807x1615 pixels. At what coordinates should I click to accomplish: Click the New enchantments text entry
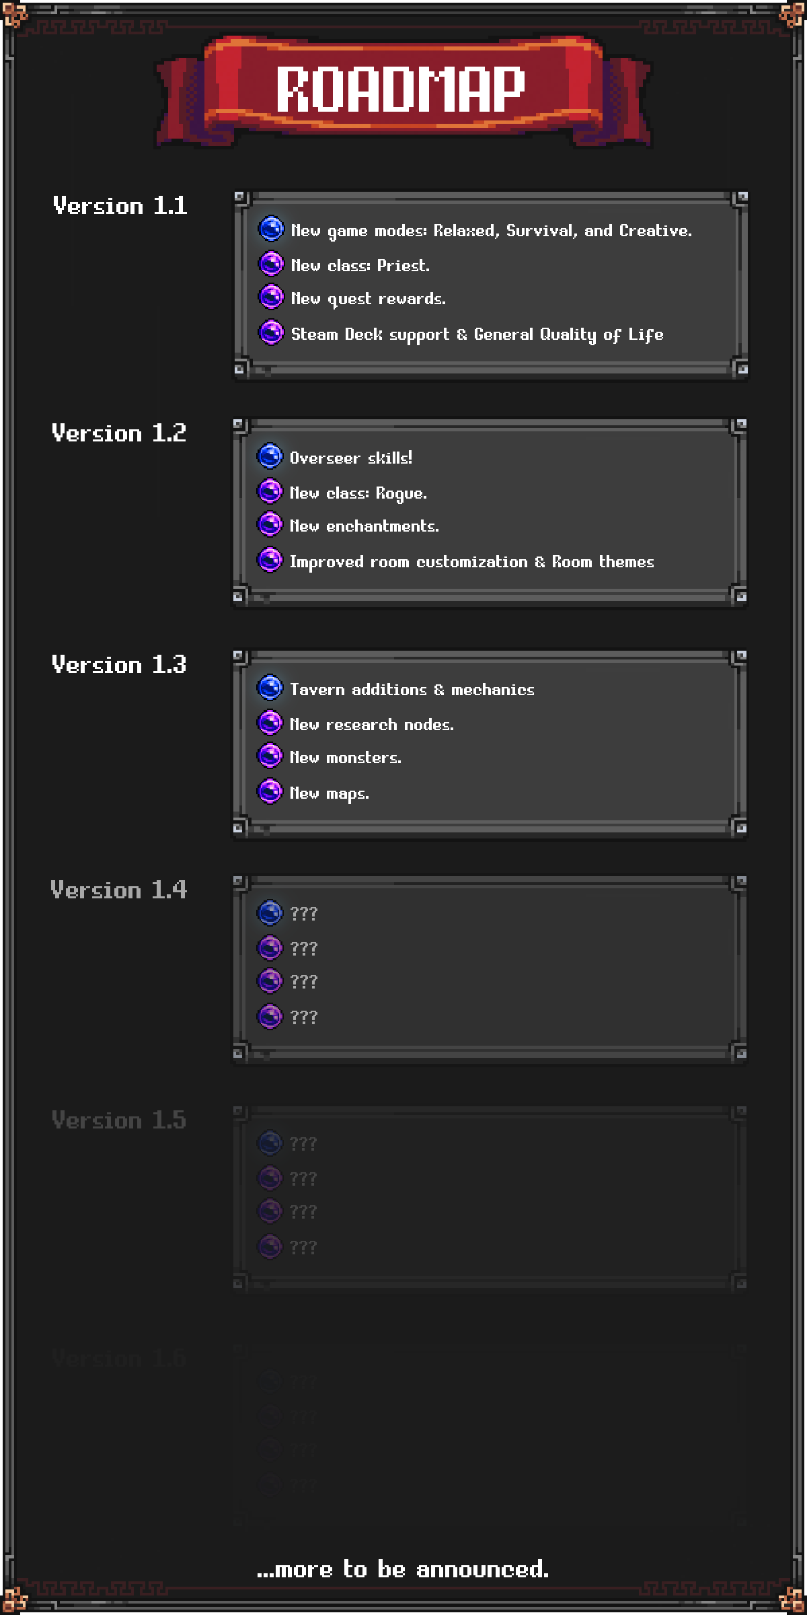pyautogui.click(x=364, y=526)
